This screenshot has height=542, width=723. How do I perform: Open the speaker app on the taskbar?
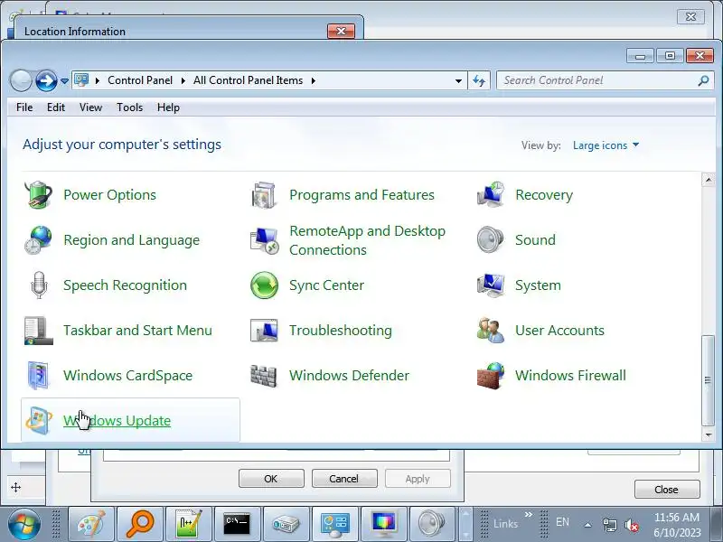pos(433,524)
